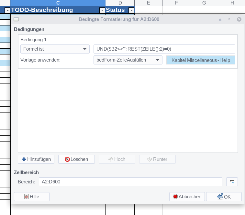Expand the bedForm-ZeileAusfüllen style dropdown
The height and width of the screenshot is (215, 245).
pyautogui.click(x=128, y=60)
